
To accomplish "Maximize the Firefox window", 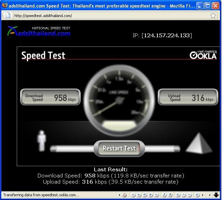I will [x=208, y=6].
